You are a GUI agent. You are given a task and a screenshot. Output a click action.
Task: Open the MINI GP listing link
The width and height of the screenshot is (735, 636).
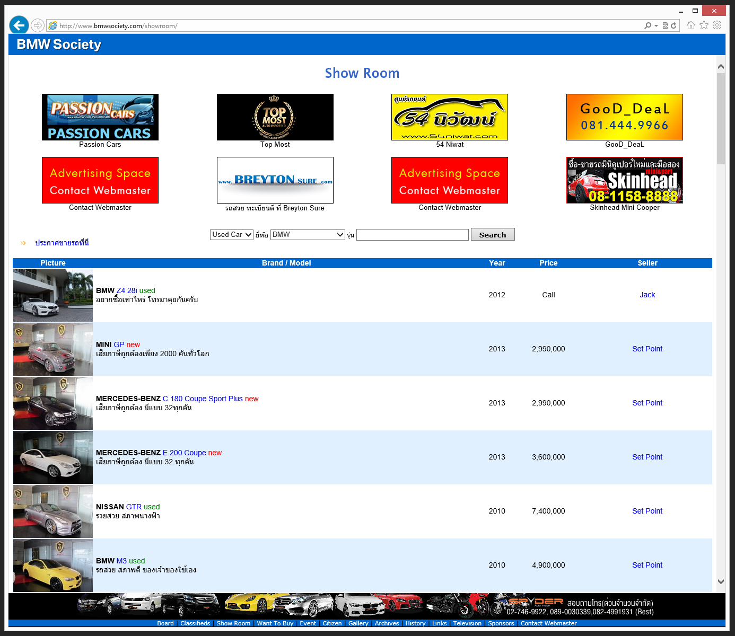click(x=119, y=344)
